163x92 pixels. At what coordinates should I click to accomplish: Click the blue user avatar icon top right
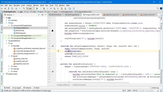[x=161, y=8]
